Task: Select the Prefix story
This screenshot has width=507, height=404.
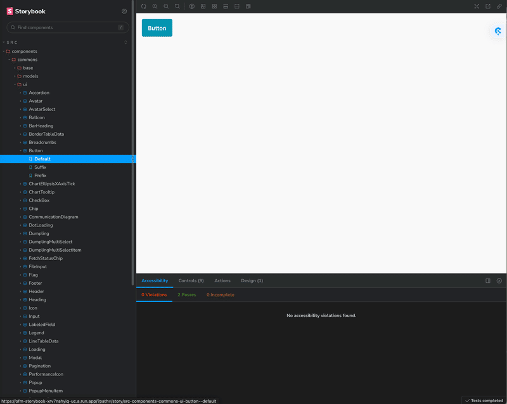Action: (x=41, y=176)
